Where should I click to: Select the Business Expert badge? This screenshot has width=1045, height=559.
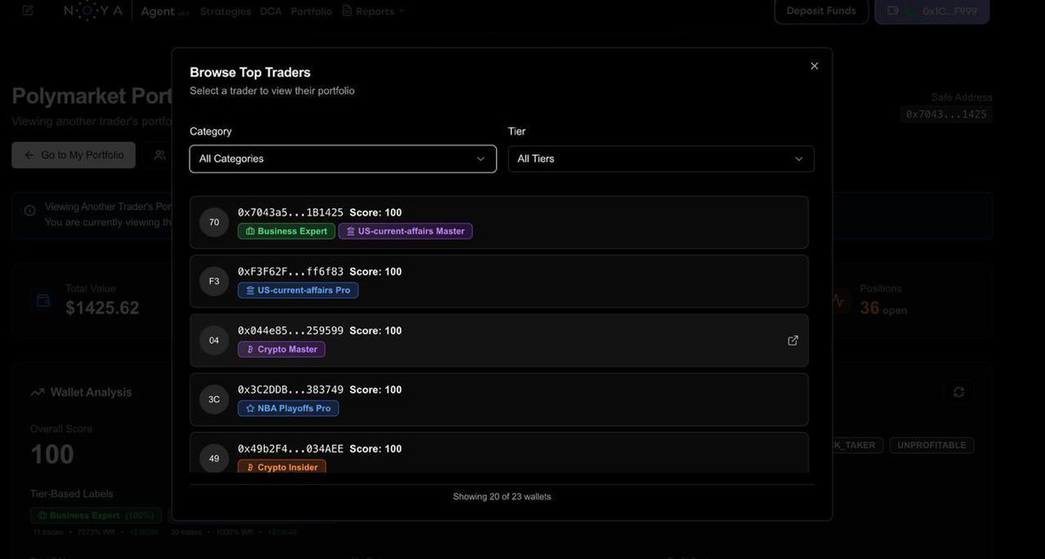pos(286,229)
